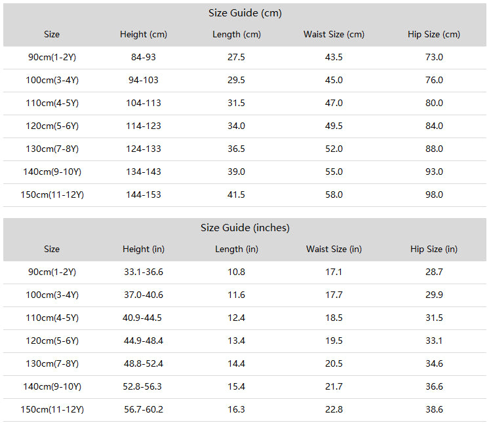Select the 'Waist Size (cm)' column header
Screen dimensions: 491x425
click(x=334, y=35)
